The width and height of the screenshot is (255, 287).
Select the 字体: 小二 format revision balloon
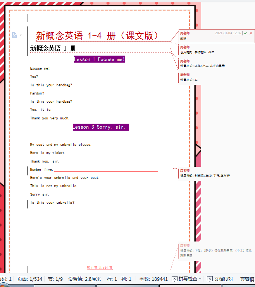click(x=217, y=64)
